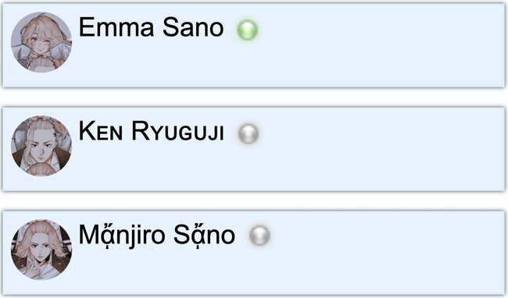Click the surname 'Ryuguji' in second contact
The width and height of the screenshot is (508, 298).
pyautogui.click(x=178, y=131)
